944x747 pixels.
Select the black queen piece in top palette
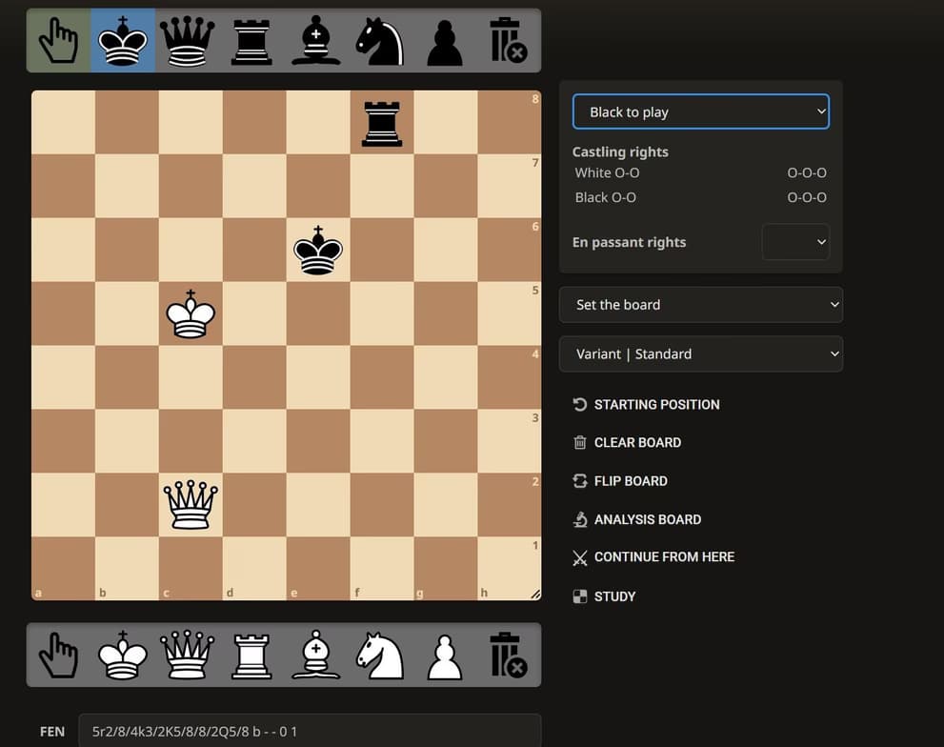pyautogui.click(x=187, y=41)
